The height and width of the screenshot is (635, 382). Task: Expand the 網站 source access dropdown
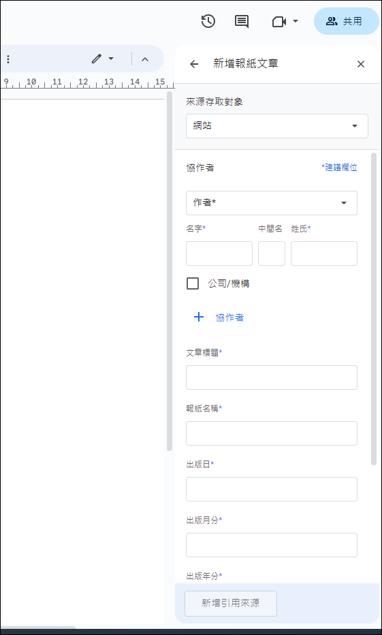click(276, 126)
